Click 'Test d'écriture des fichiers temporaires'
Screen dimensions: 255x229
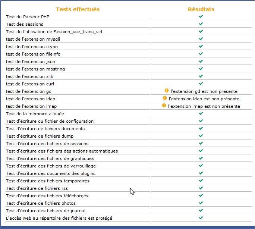pos(48,181)
